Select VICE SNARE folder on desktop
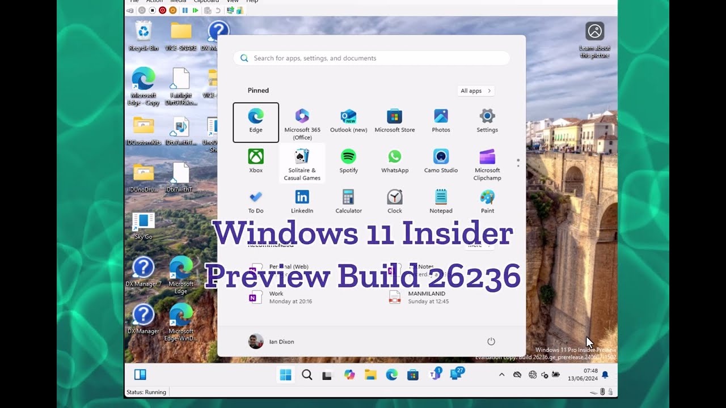The height and width of the screenshot is (408, 726). pos(181,36)
